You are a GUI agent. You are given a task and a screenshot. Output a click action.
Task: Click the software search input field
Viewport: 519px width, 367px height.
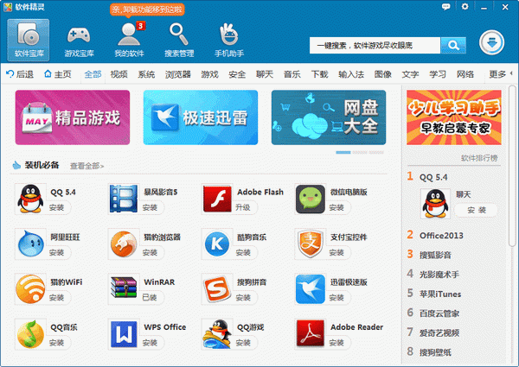click(x=373, y=45)
